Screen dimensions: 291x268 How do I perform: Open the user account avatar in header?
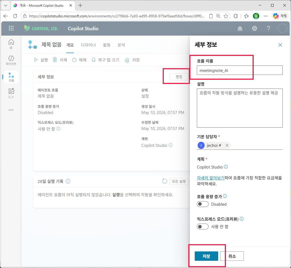click(x=282, y=28)
